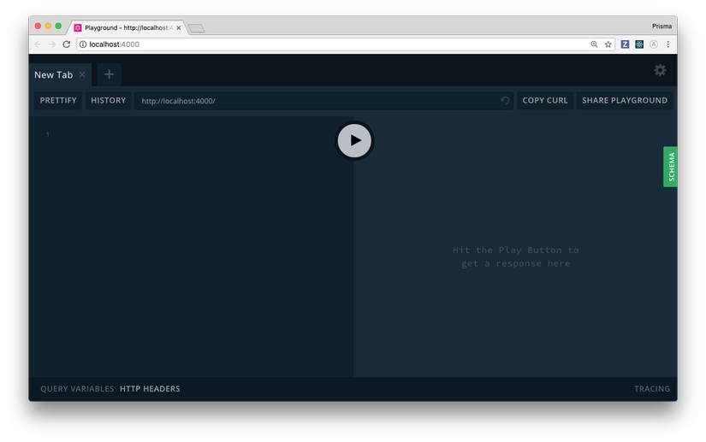Image resolution: width=706 pixels, height=442 pixels.
Task: Run the query with the Play button
Action: pyautogui.click(x=354, y=141)
